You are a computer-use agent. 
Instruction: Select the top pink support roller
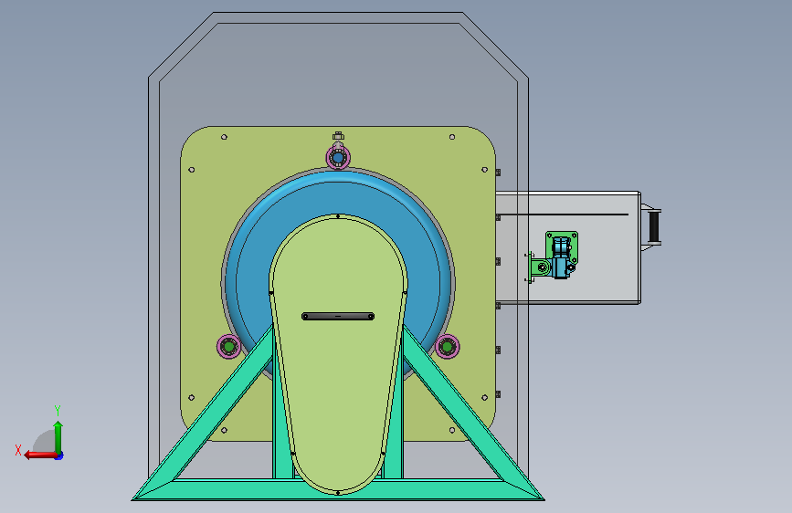click(338, 158)
